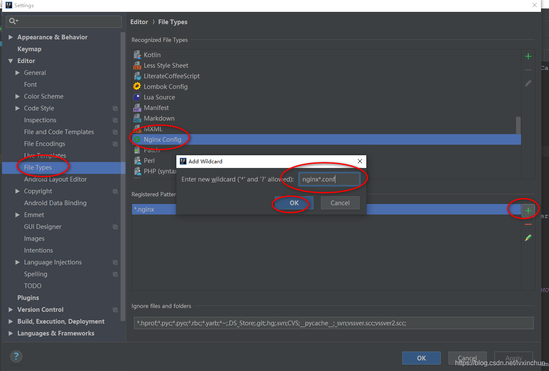Open the Intentions settings page
Image resolution: width=549 pixels, height=371 pixels.
point(38,250)
